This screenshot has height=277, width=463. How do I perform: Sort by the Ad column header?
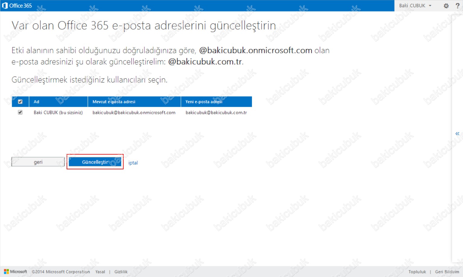(58, 102)
